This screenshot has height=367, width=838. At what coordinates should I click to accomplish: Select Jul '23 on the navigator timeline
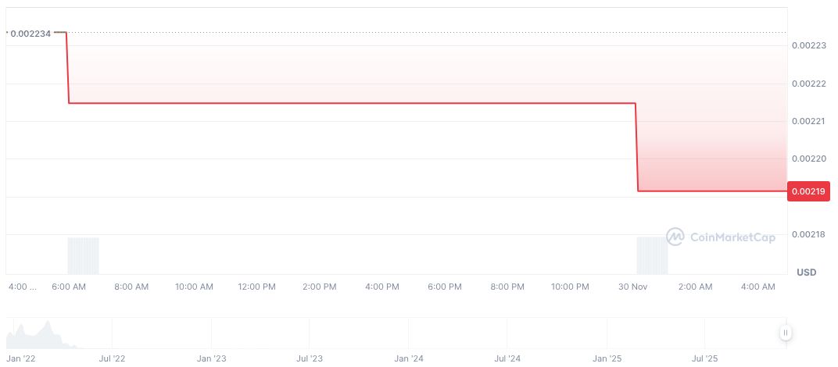coord(310,359)
